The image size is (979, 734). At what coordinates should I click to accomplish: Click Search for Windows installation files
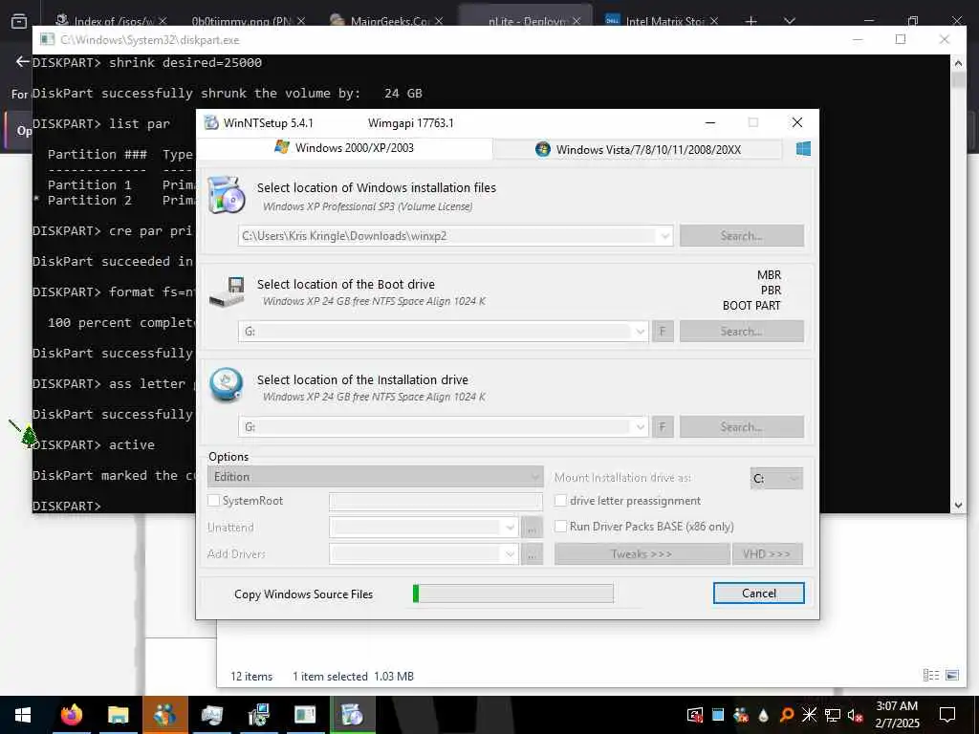click(x=741, y=236)
